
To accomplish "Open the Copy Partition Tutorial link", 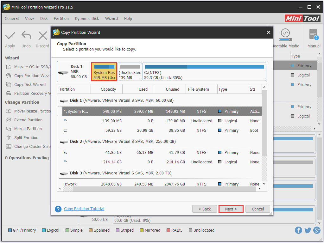I will (84, 209).
